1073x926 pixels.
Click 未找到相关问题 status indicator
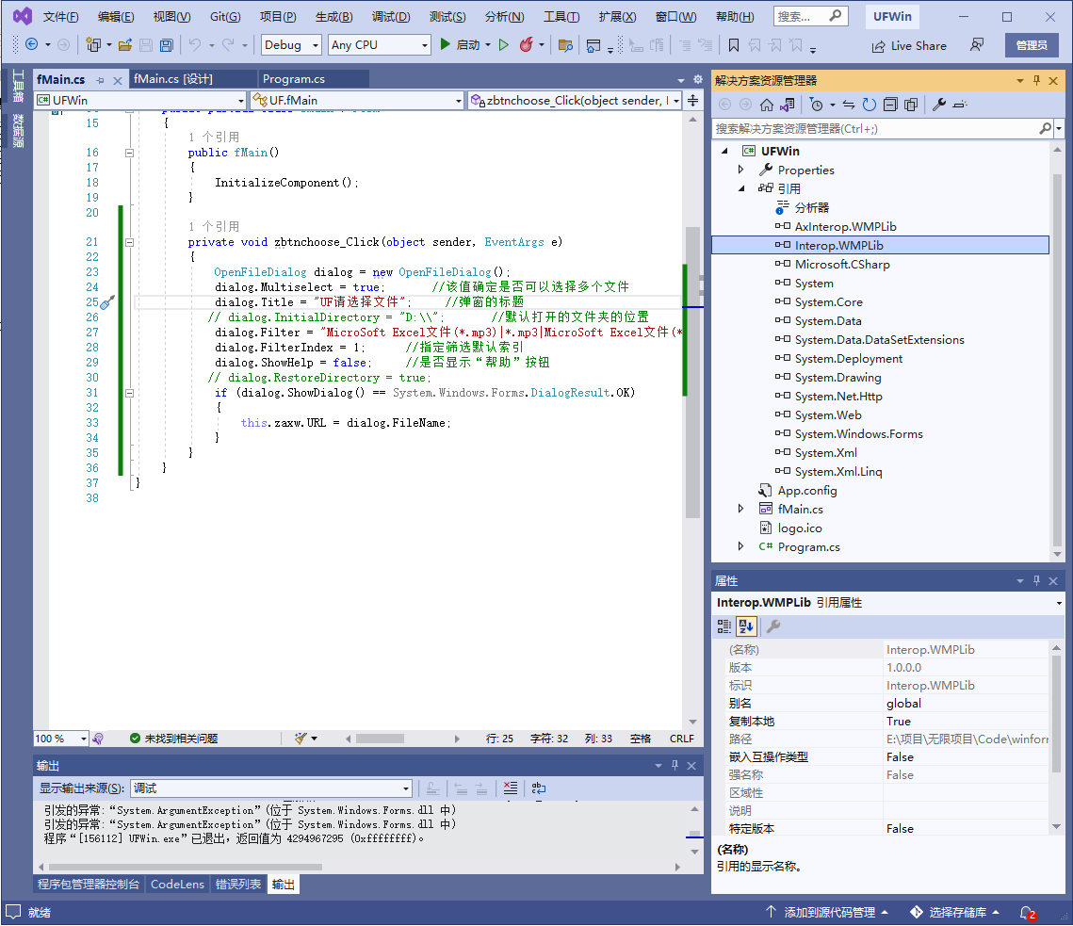pyautogui.click(x=174, y=739)
